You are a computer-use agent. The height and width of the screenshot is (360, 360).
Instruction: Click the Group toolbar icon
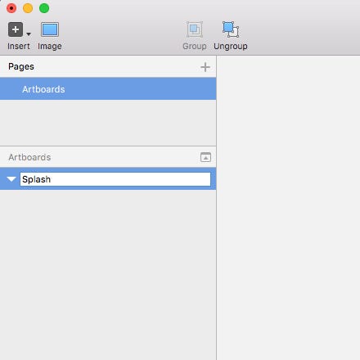tap(195, 29)
